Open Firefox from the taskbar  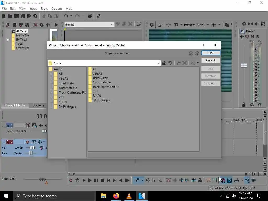116,196
